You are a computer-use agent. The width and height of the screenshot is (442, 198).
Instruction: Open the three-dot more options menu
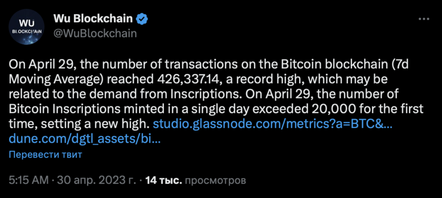pos(424,19)
